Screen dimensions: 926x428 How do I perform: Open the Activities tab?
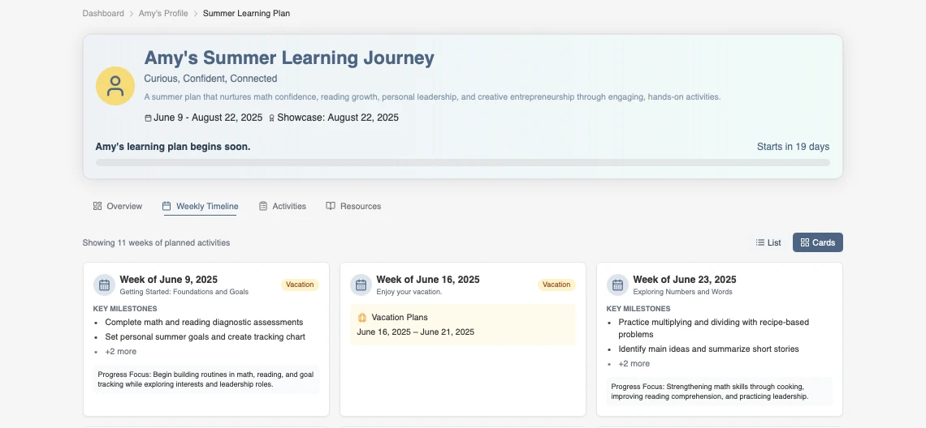[282, 206]
